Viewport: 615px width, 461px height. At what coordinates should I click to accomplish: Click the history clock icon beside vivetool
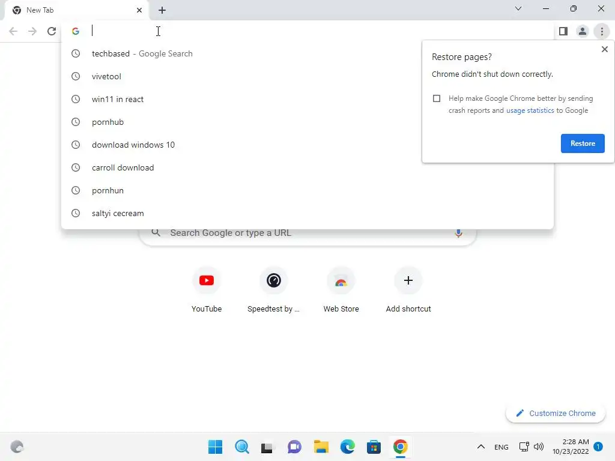click(76, 76)
